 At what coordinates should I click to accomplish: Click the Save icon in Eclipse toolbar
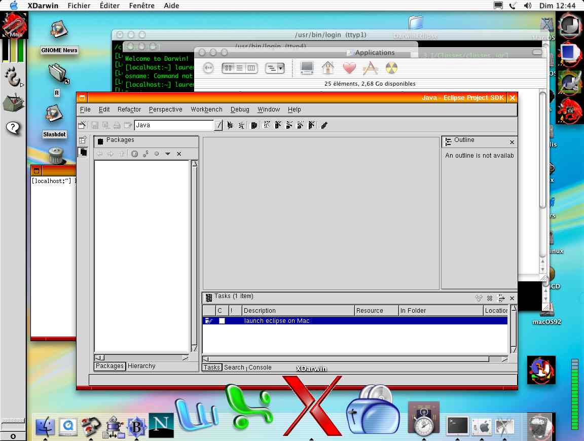pos(95,125)
